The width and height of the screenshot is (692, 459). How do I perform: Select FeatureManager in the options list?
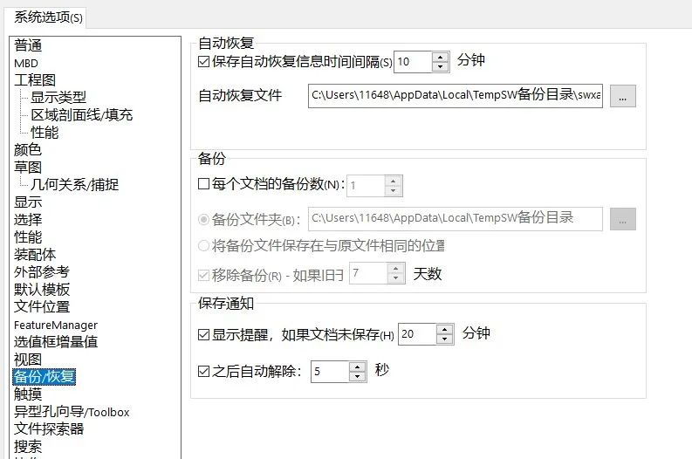(x=56, y=325)
